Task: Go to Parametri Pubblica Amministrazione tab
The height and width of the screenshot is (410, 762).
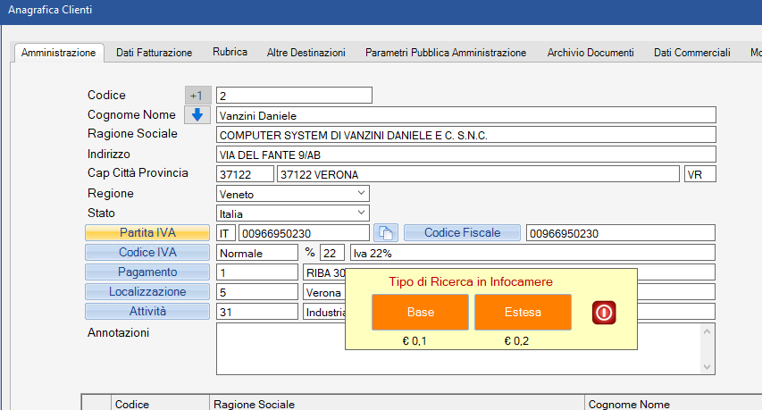Action: 446,53
